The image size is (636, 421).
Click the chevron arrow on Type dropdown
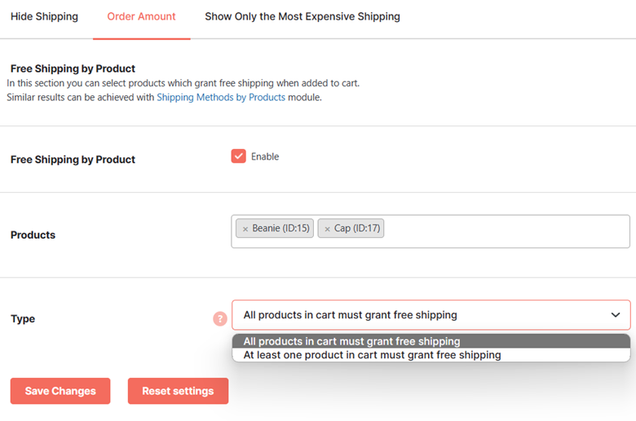point(616,315)
